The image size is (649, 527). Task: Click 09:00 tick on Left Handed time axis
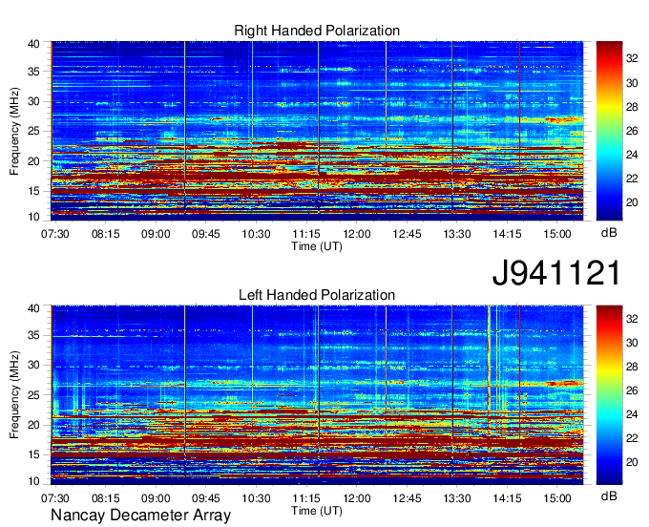[x=156, y=497]
